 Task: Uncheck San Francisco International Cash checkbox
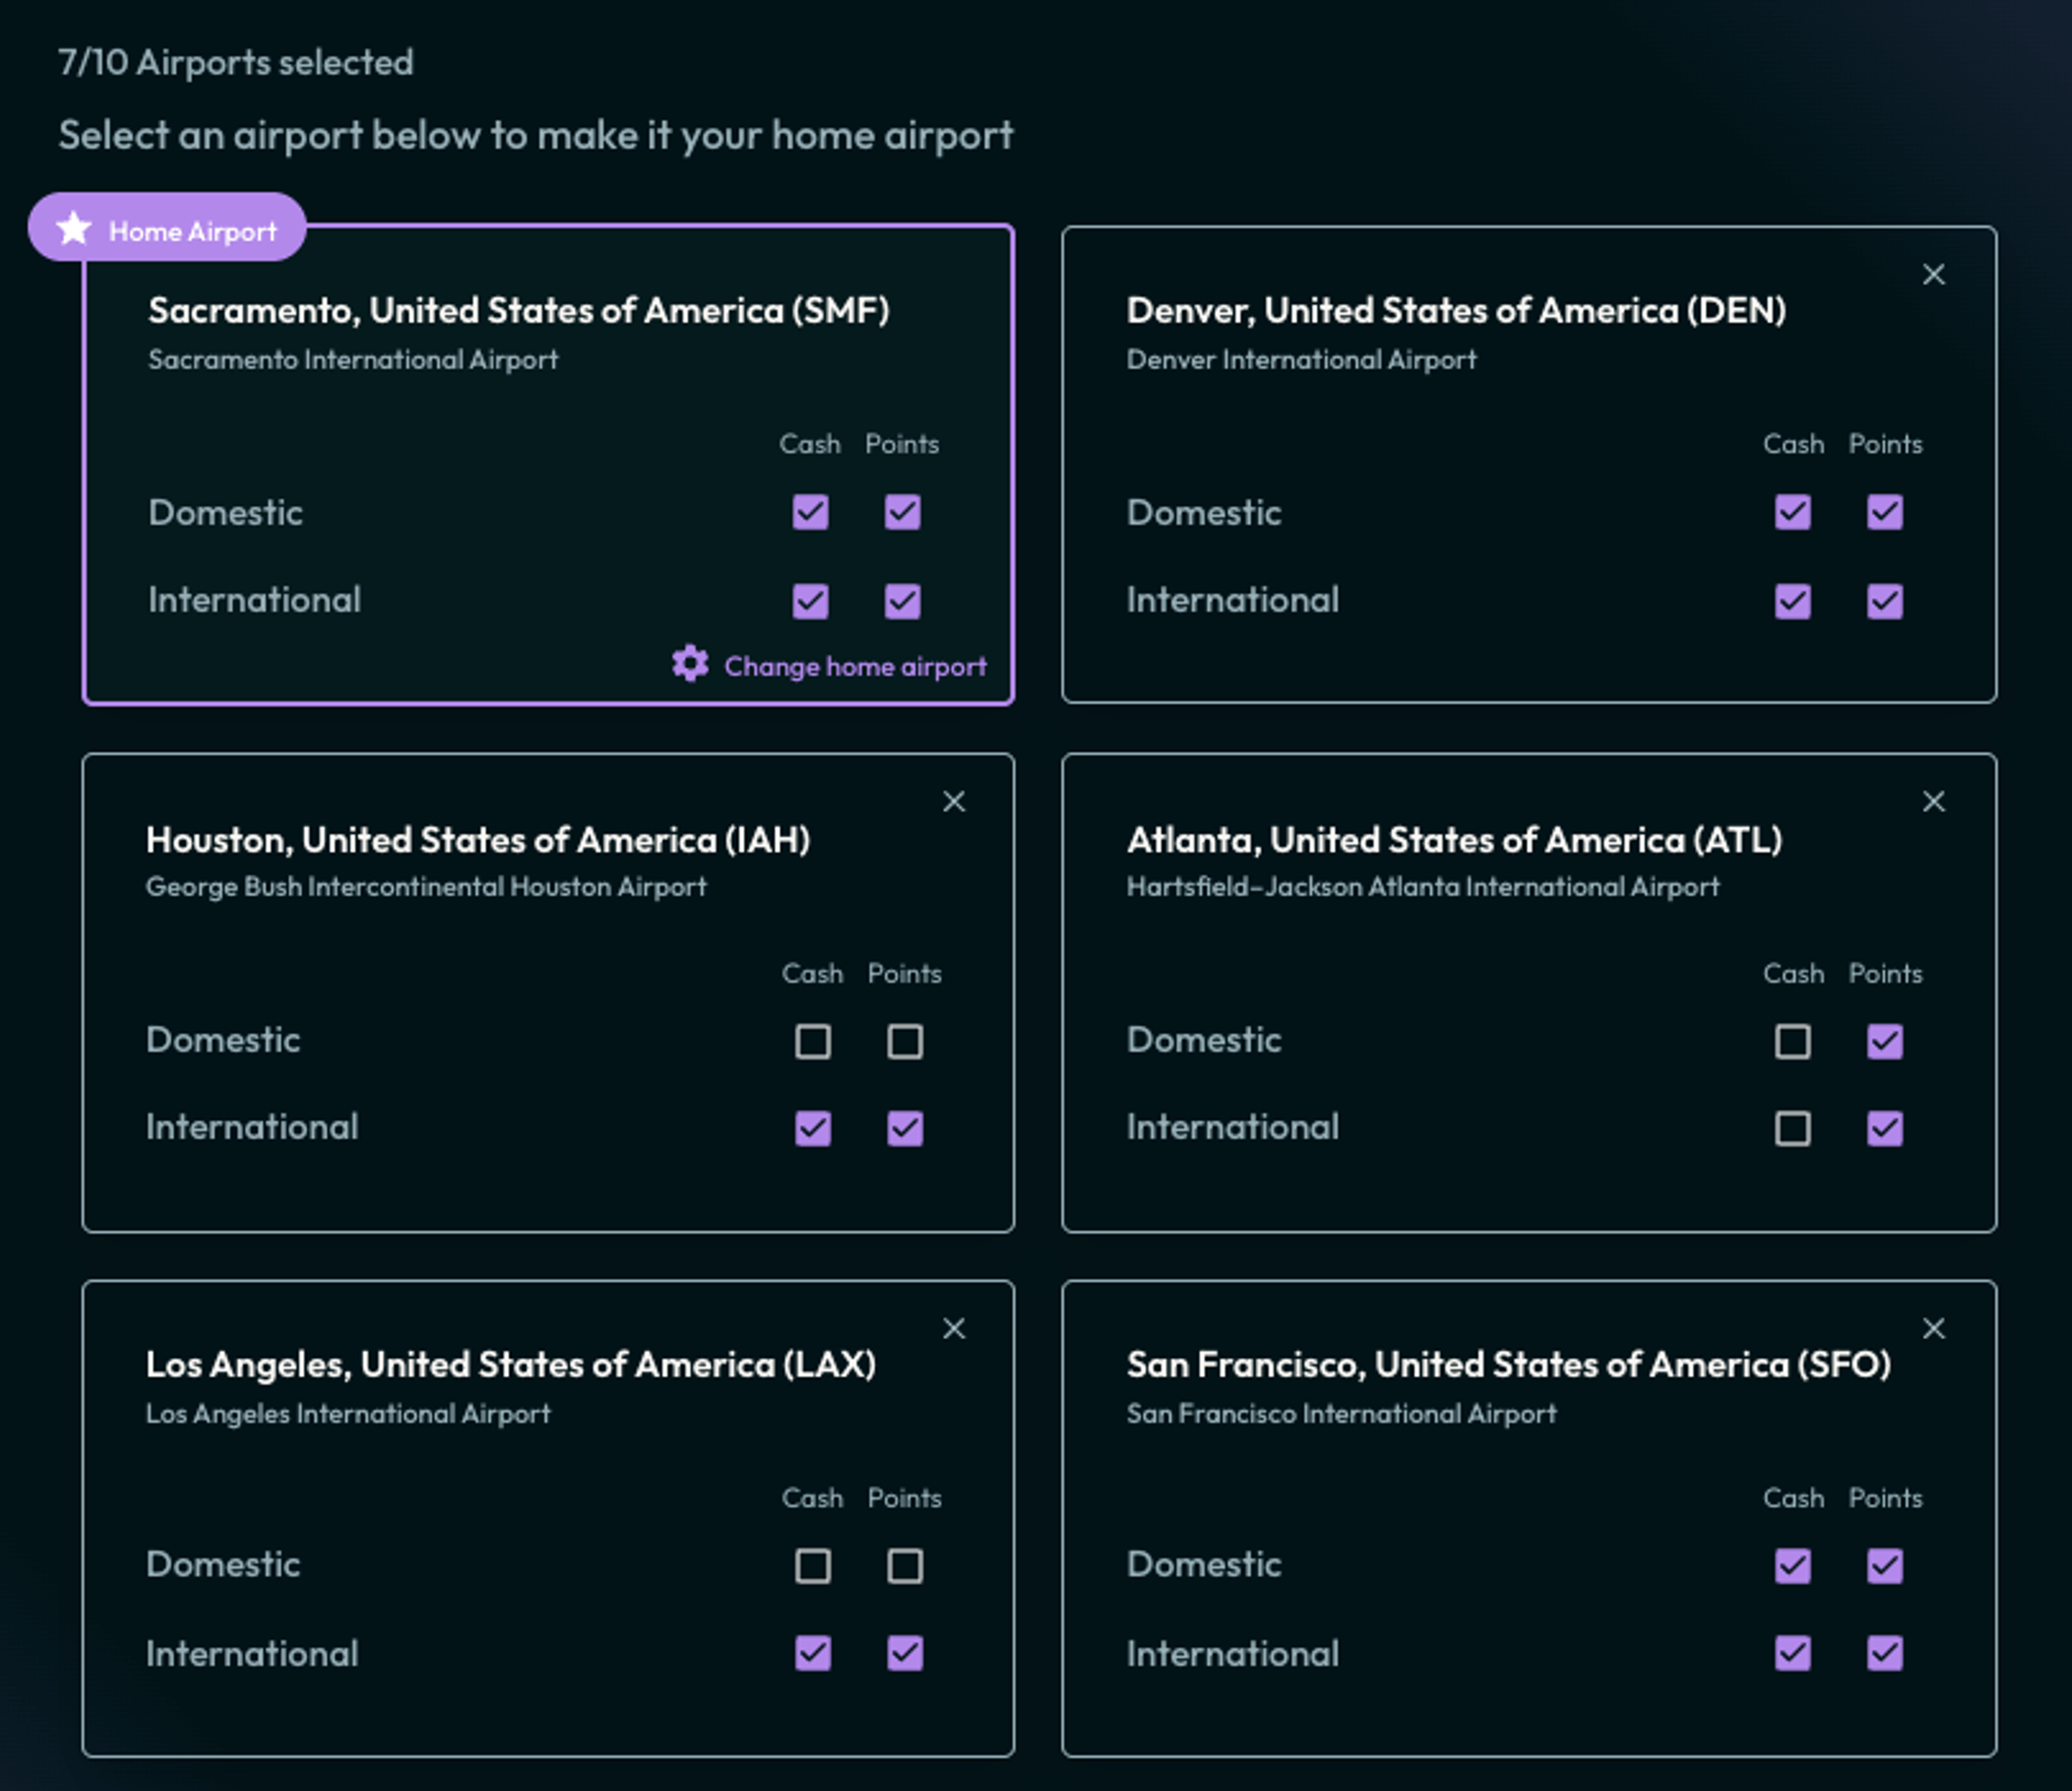[1792, 1653]
